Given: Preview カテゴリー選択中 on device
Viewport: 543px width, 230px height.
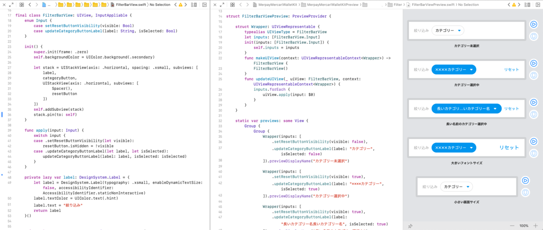Looking at the screenshot, I should tap(534, 75).
